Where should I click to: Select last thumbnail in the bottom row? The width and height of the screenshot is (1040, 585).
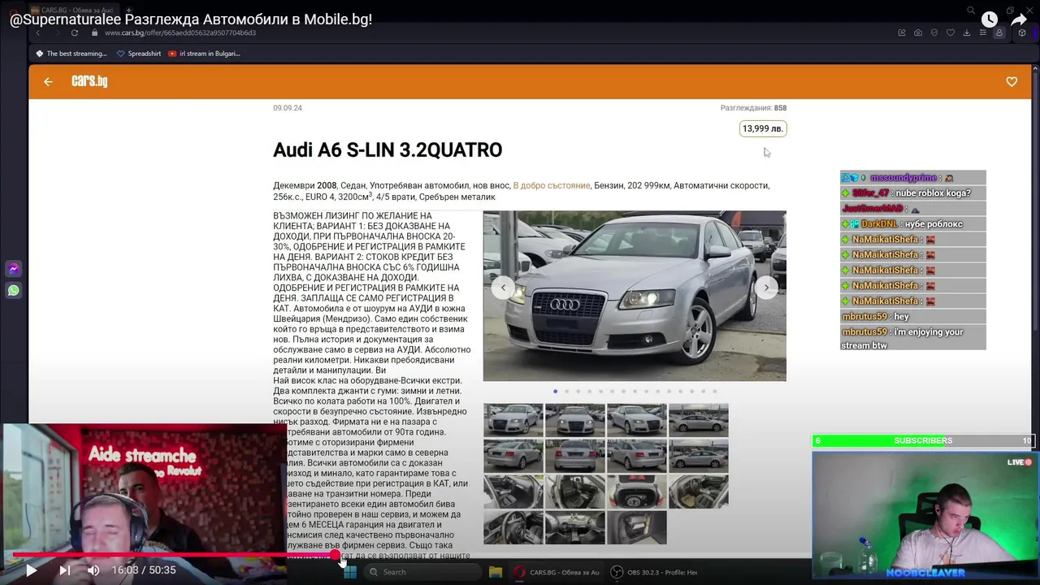pos(637,527)
